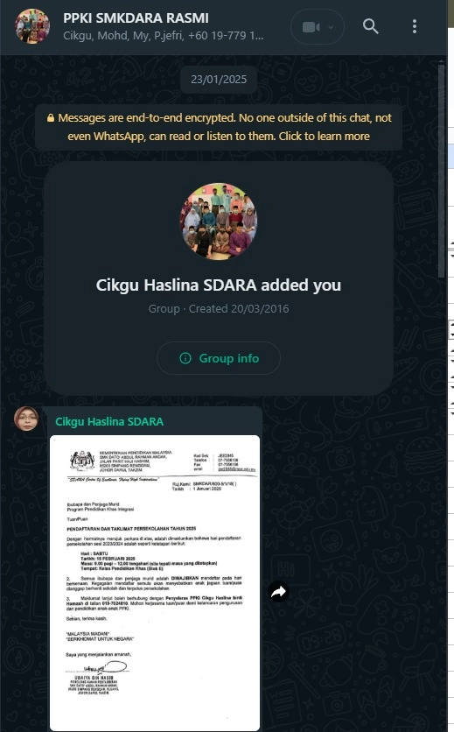Click the group members subtitle text
454x732 pixels.
pos(164,36)
